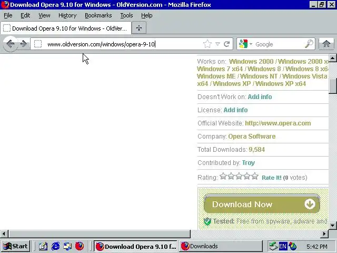Open the http://www.opera.com official website link
The image size is (337, 253).
click(x=278, y=123)
